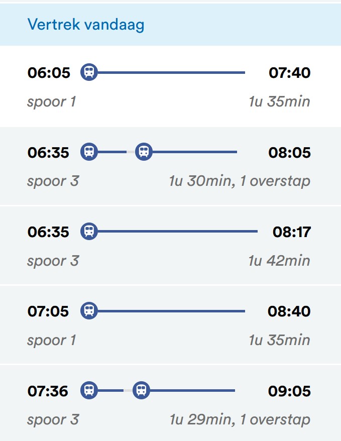Open the "1u 30min, 1 overstap" journey
Viewport: 341px width, 441px height.
240,181
